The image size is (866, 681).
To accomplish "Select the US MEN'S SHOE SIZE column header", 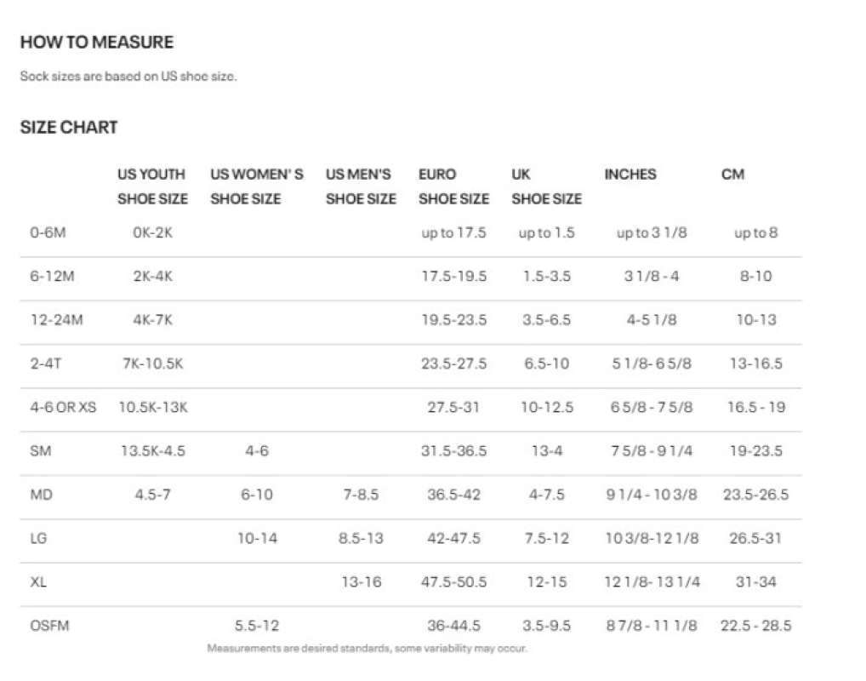I will point(361,186).
